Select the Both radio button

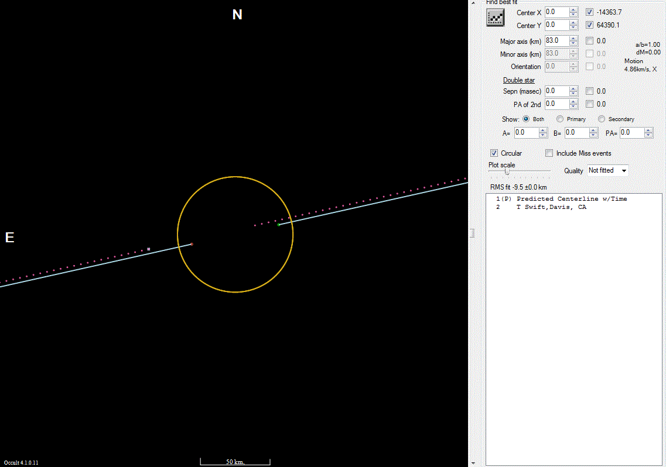tap(526, 119)
